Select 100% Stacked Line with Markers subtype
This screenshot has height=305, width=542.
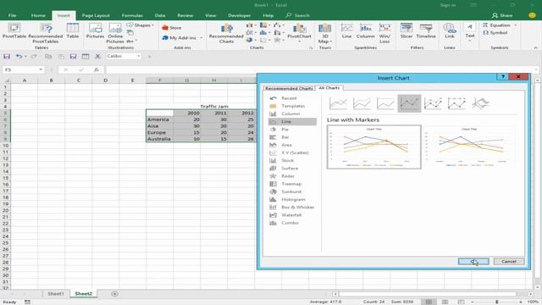click(x=456, y=103)
